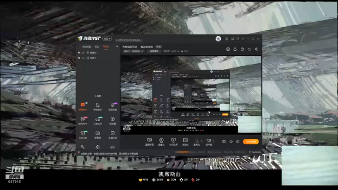Mute the 麦克风 microphone
This screenshot has height=190, width=338.
tap(196, 142)
